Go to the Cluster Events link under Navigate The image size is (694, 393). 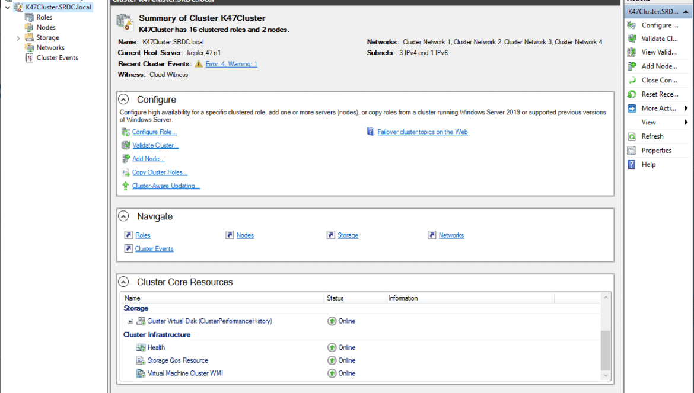[154, 249]
